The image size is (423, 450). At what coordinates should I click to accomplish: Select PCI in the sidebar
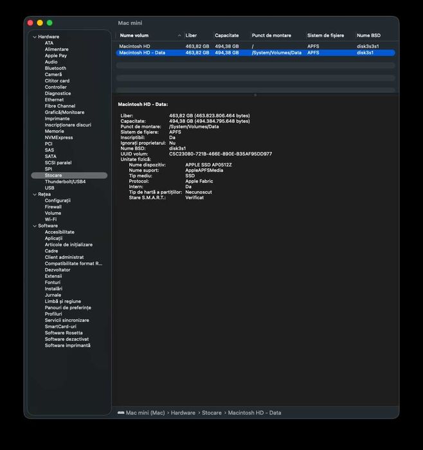(48, 144)
